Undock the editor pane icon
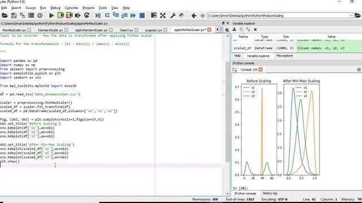The width and height of the screenshot is (362, 203). (x=223, y=23)
